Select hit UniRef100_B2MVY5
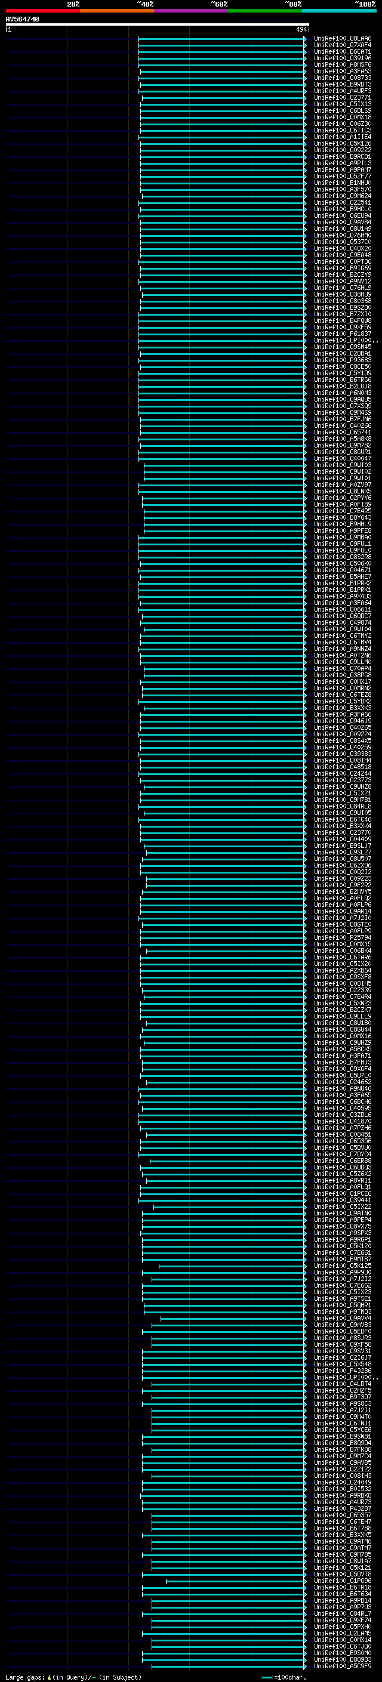Viewport: 382px width, 1682px height. click(x=342, y=891)
